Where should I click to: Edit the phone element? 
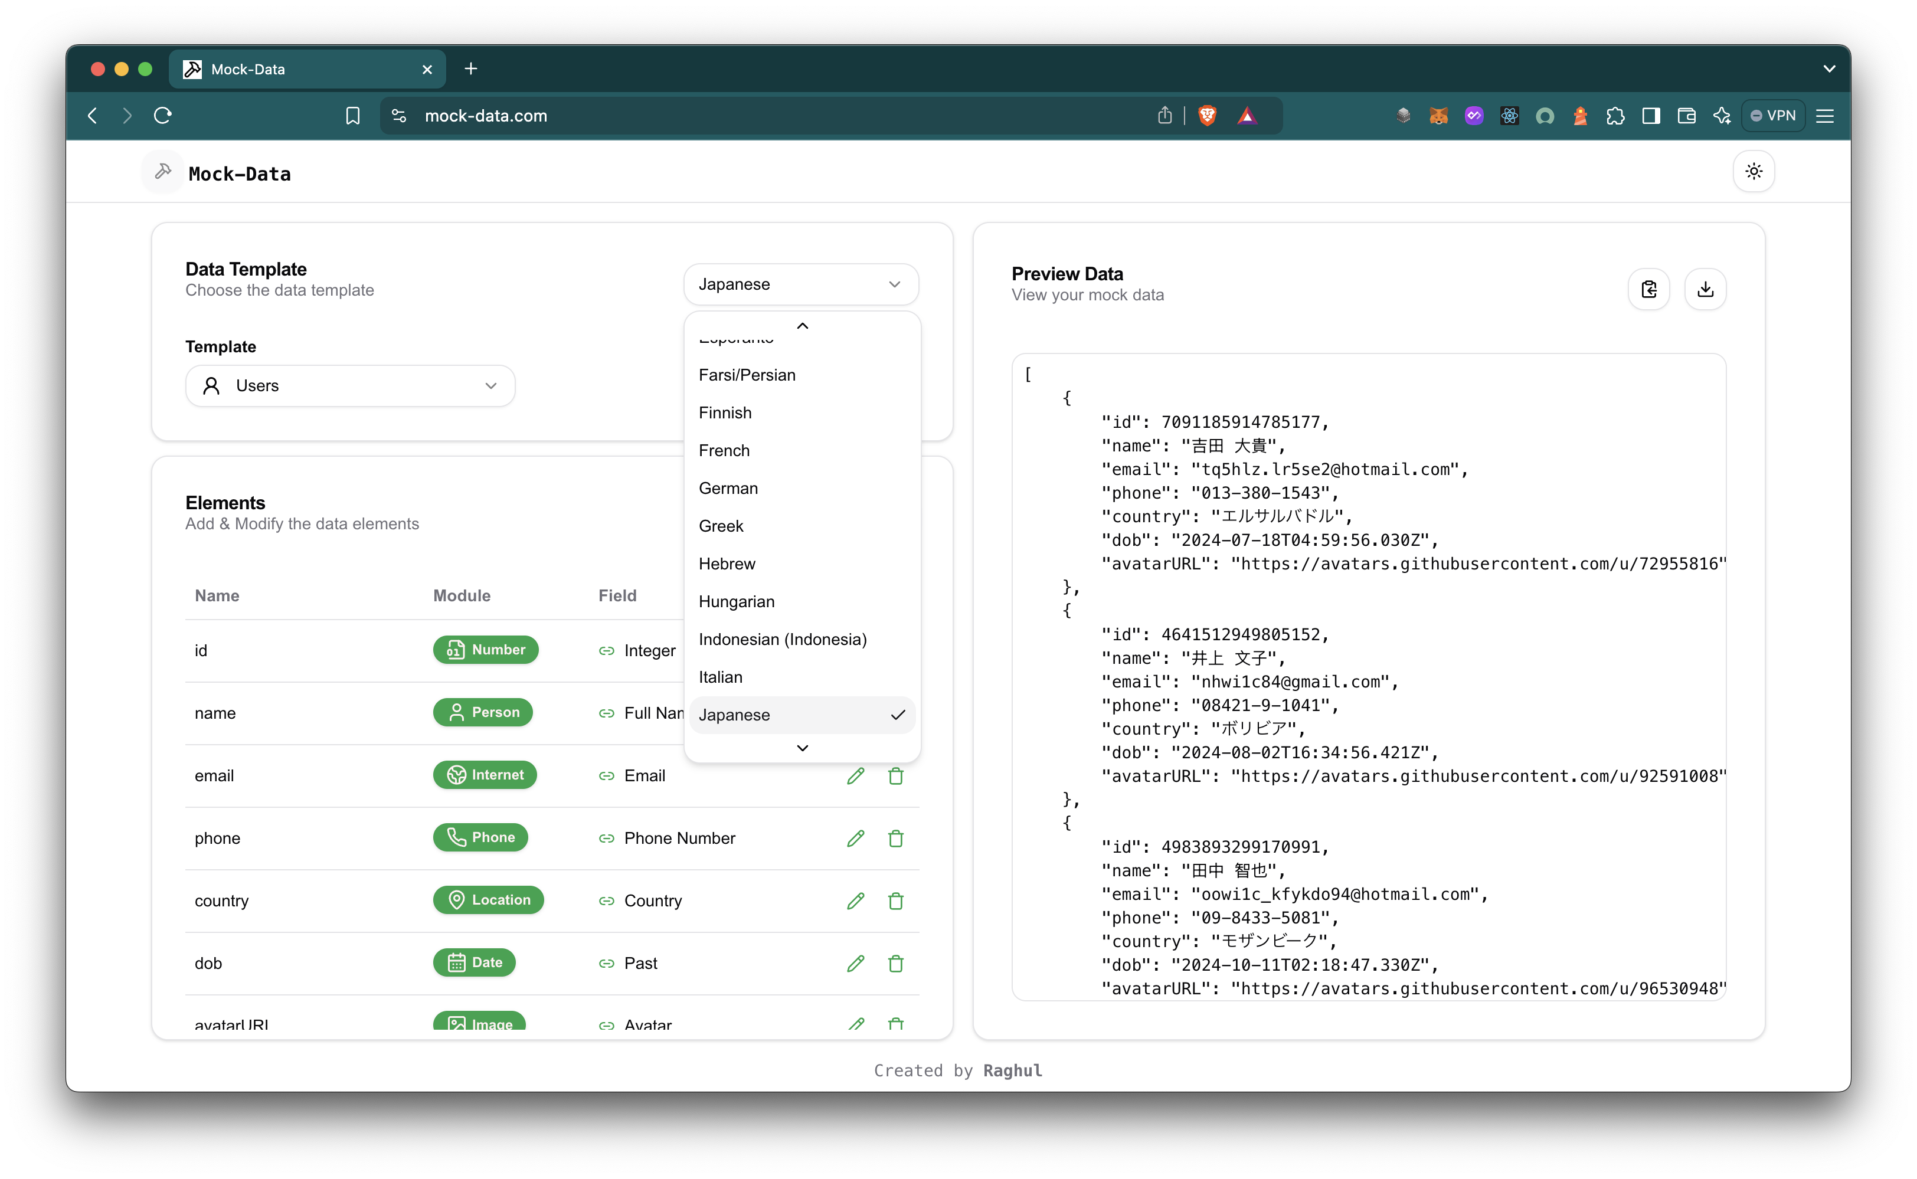click(x=856, y=839)
